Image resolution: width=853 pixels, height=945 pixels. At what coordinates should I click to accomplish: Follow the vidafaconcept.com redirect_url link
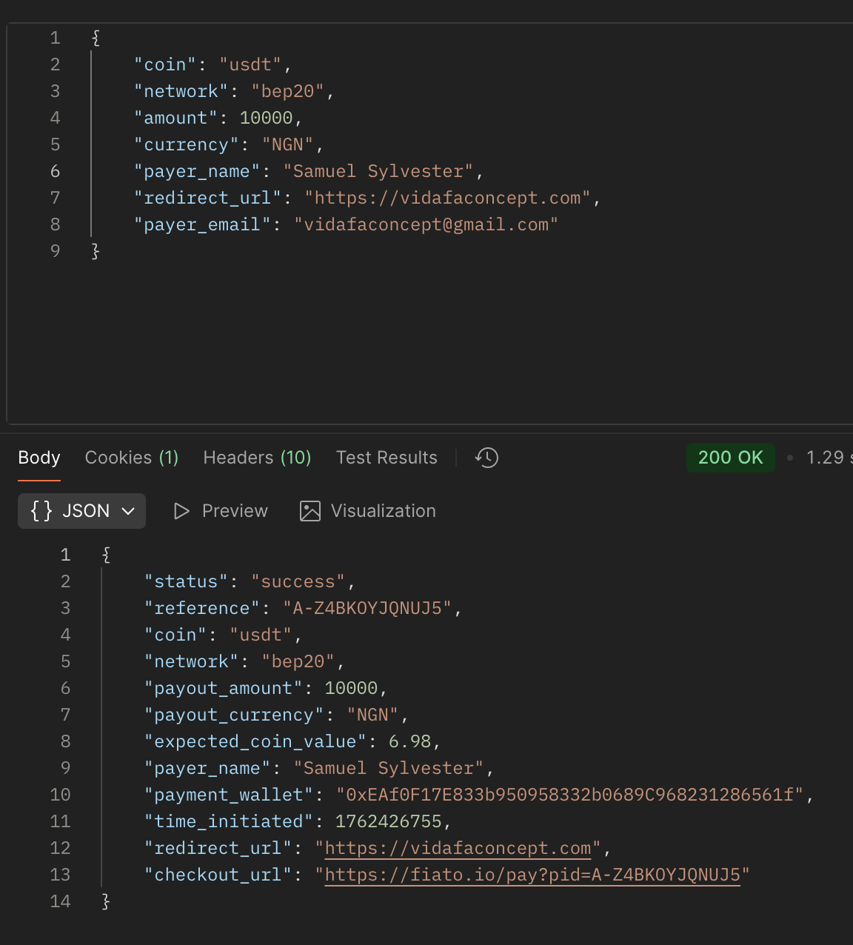click(458, 848)
